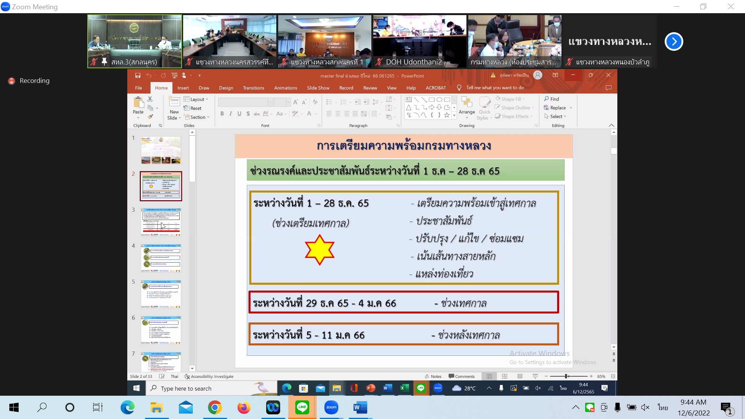Open the Zoom app in Windows taskbar
This screenshot has height=419, width=745.
331,407
